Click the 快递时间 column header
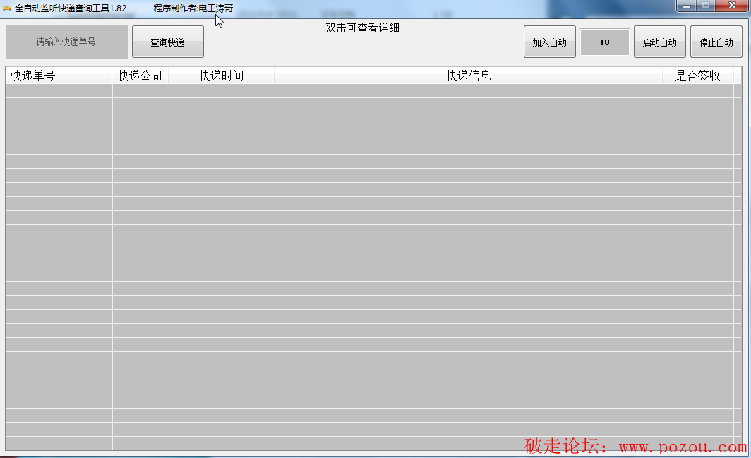751x458 pixels. 222,76
